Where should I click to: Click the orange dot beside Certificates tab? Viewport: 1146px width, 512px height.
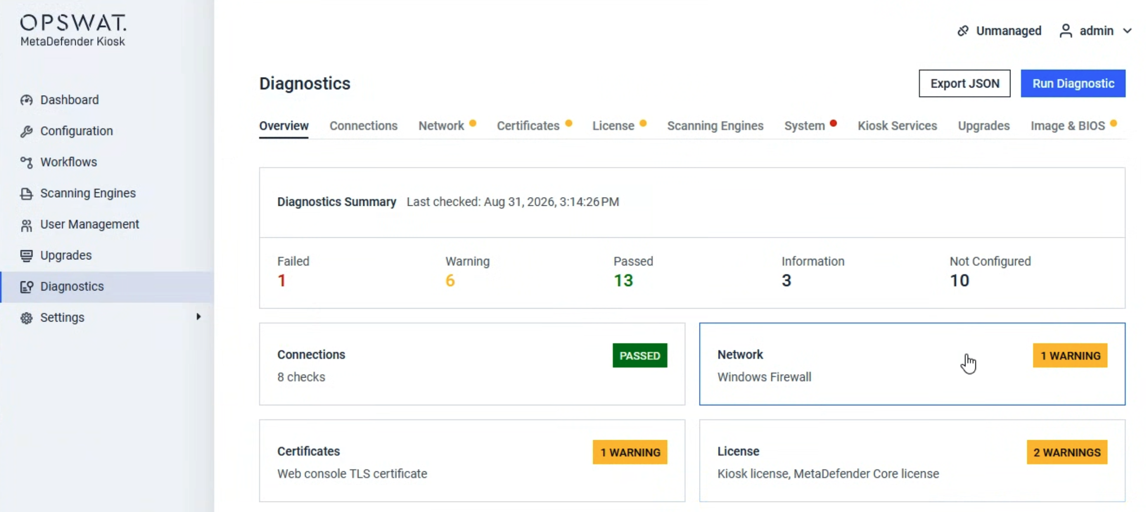569,123
